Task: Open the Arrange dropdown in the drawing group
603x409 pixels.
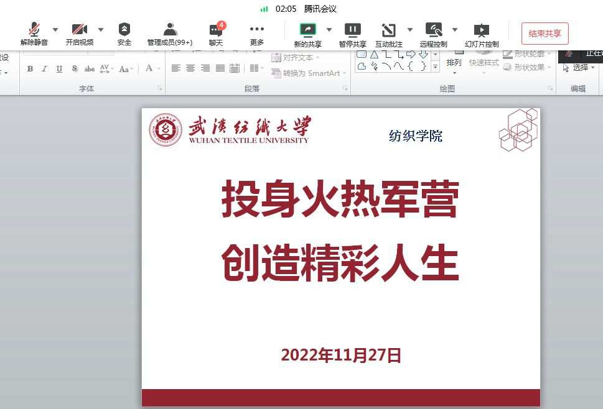Action: coord(454,63)
